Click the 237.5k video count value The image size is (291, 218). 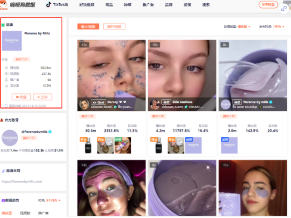coord(46,74)
